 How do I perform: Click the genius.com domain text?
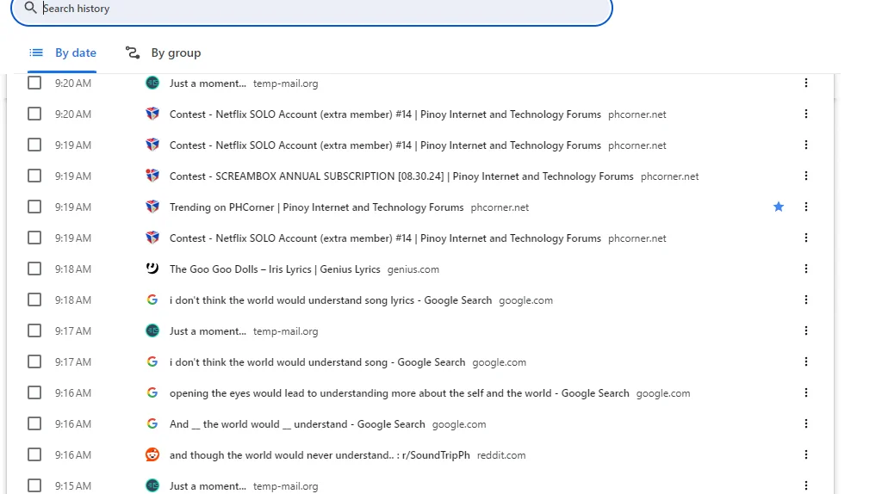click(413, 269)
